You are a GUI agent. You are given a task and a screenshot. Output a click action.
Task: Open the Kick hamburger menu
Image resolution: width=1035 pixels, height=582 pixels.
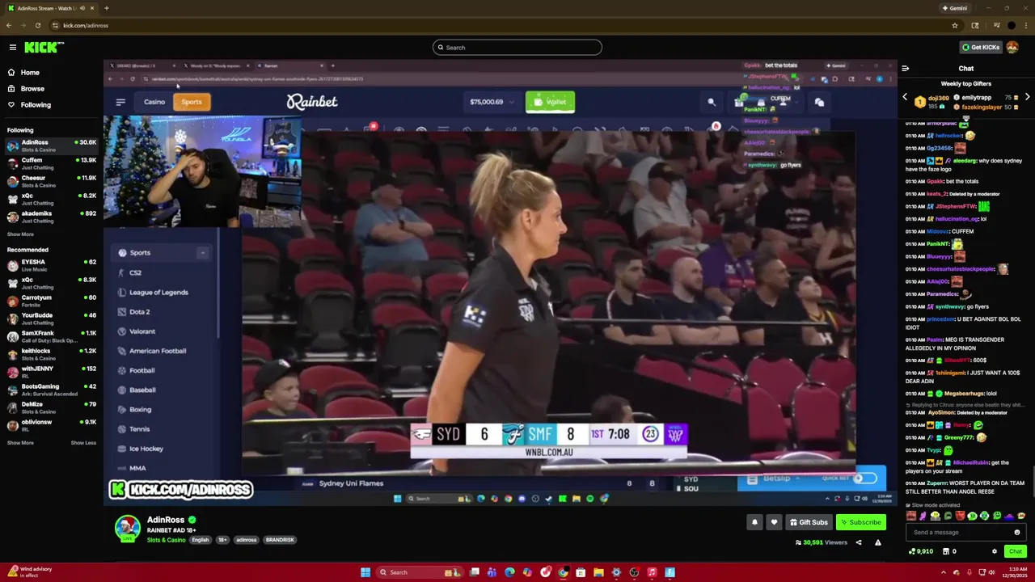[12, 48]
